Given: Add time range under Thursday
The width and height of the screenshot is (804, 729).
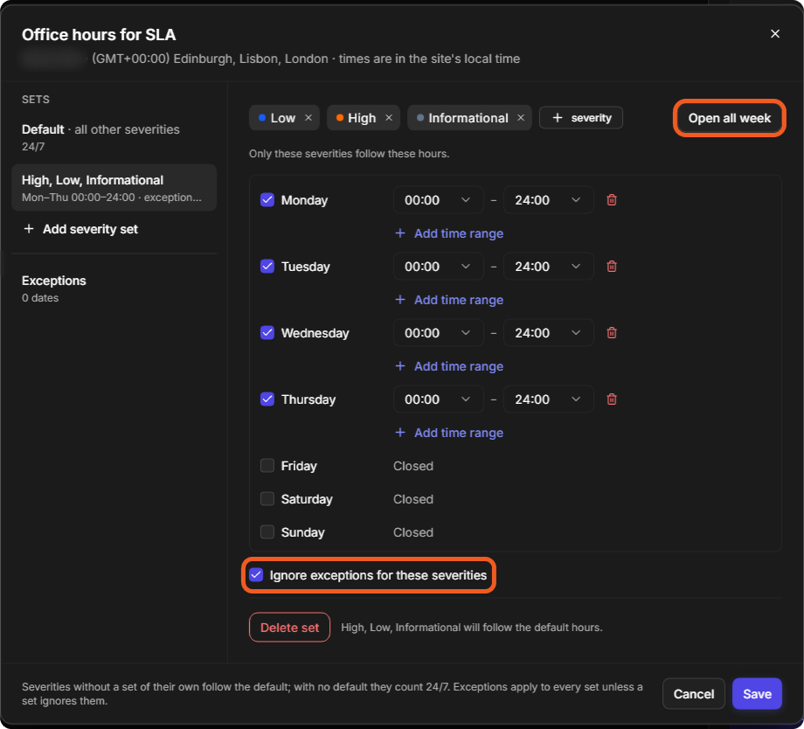Looking at the screenshot, I should coord(449,433).
